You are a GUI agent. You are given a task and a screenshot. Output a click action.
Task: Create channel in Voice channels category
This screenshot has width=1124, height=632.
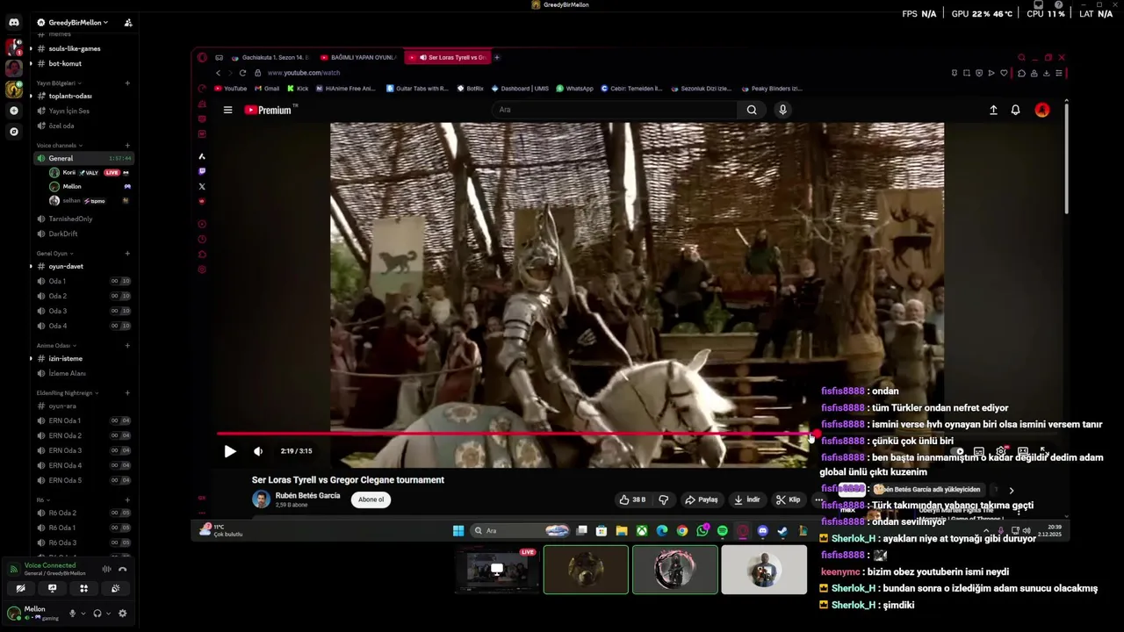coord(127,145)
